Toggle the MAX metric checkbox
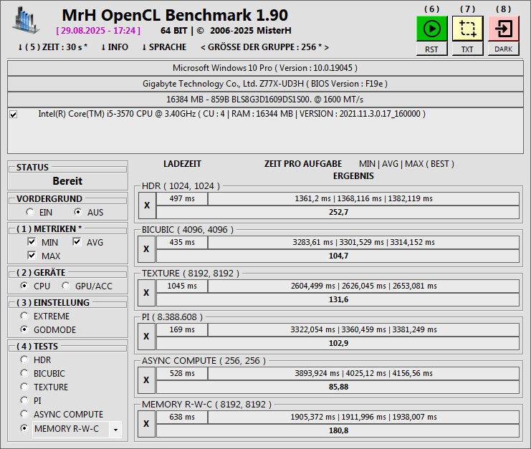 tap(32, 255)
